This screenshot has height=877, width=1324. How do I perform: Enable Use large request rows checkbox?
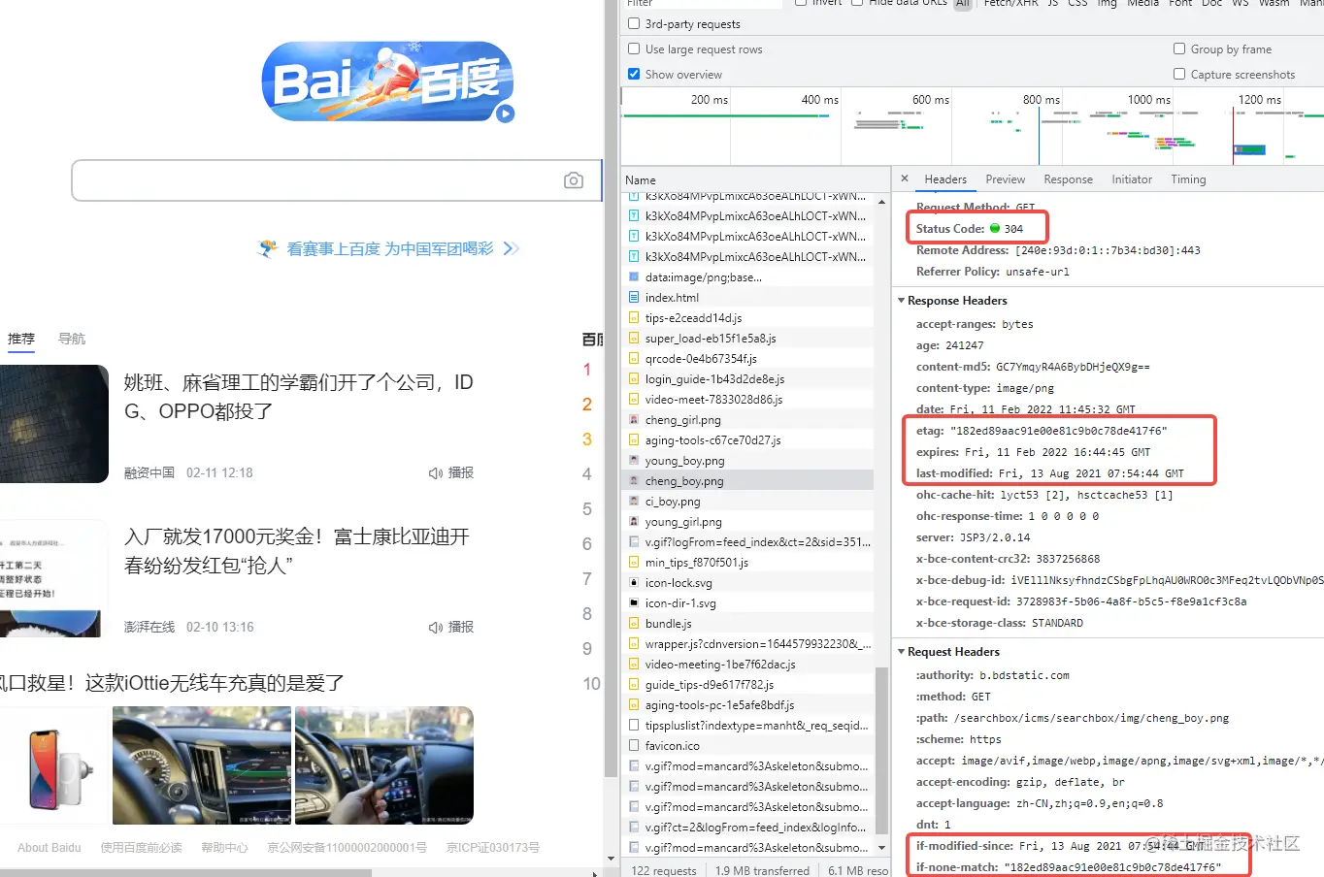click(x=634, y=49)
